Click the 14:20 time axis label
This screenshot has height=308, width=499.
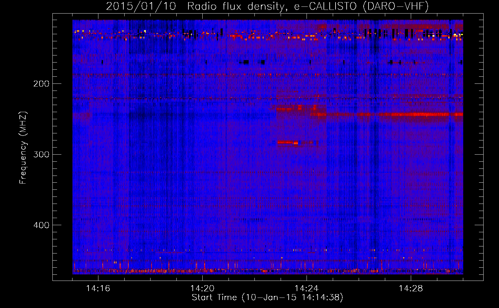click(202, 289)
